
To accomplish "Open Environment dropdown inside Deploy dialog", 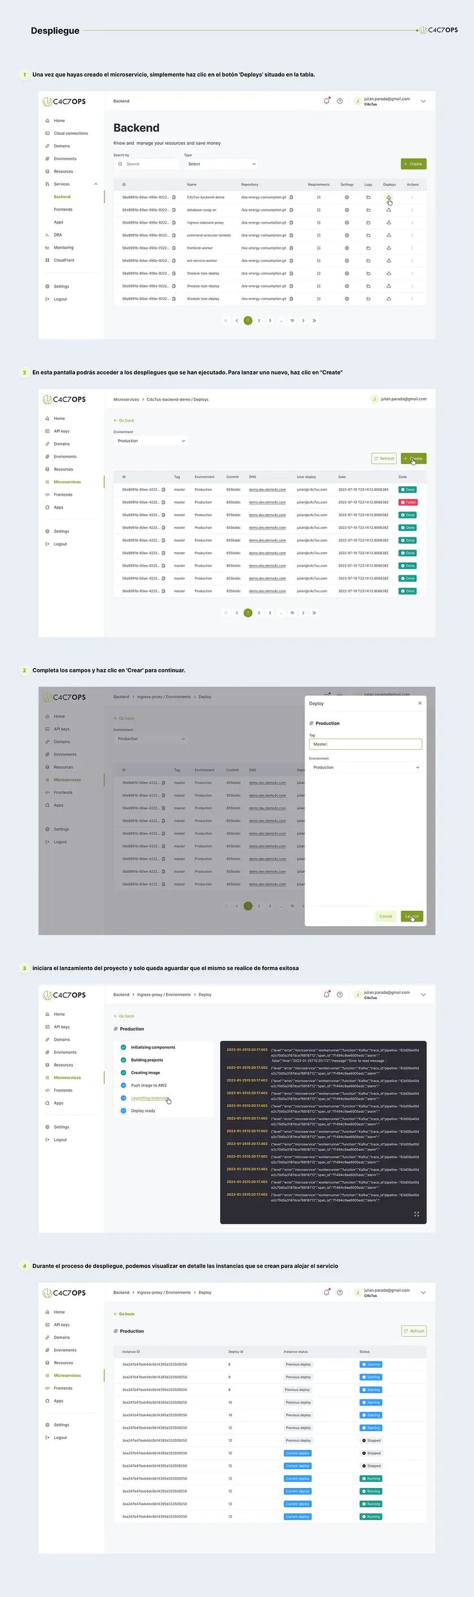I will click(366, 767).
